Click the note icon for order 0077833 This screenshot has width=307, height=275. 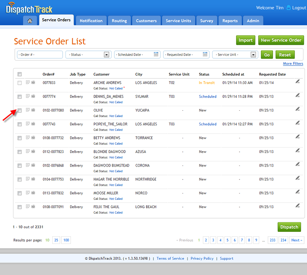[28, 83]
